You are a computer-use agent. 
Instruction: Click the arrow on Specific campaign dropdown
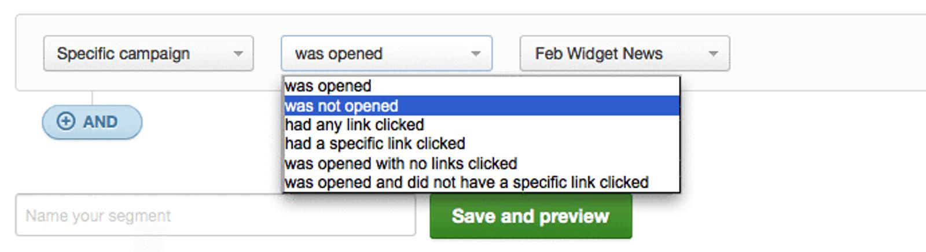[x=238, y=54]
